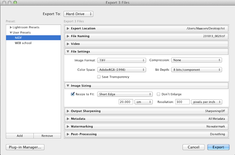Collapse the Image Sizing section
235x155 pixels.
coord(68,86)
